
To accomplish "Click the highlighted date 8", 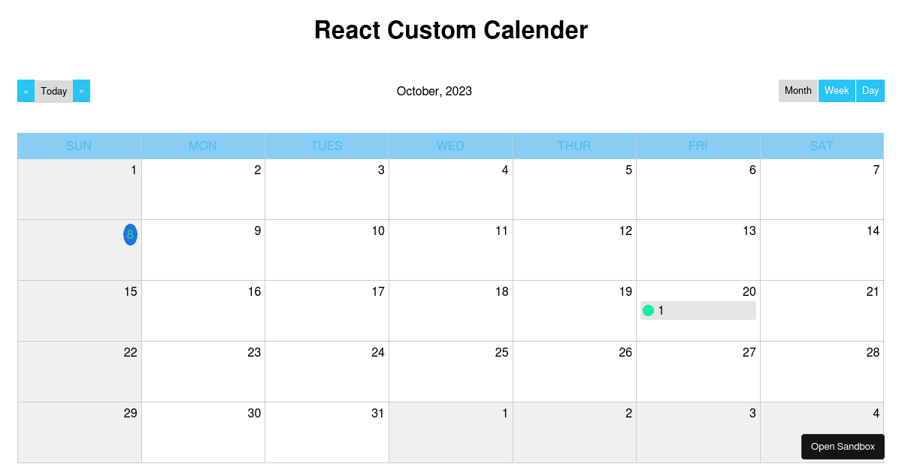I will 130,234.
